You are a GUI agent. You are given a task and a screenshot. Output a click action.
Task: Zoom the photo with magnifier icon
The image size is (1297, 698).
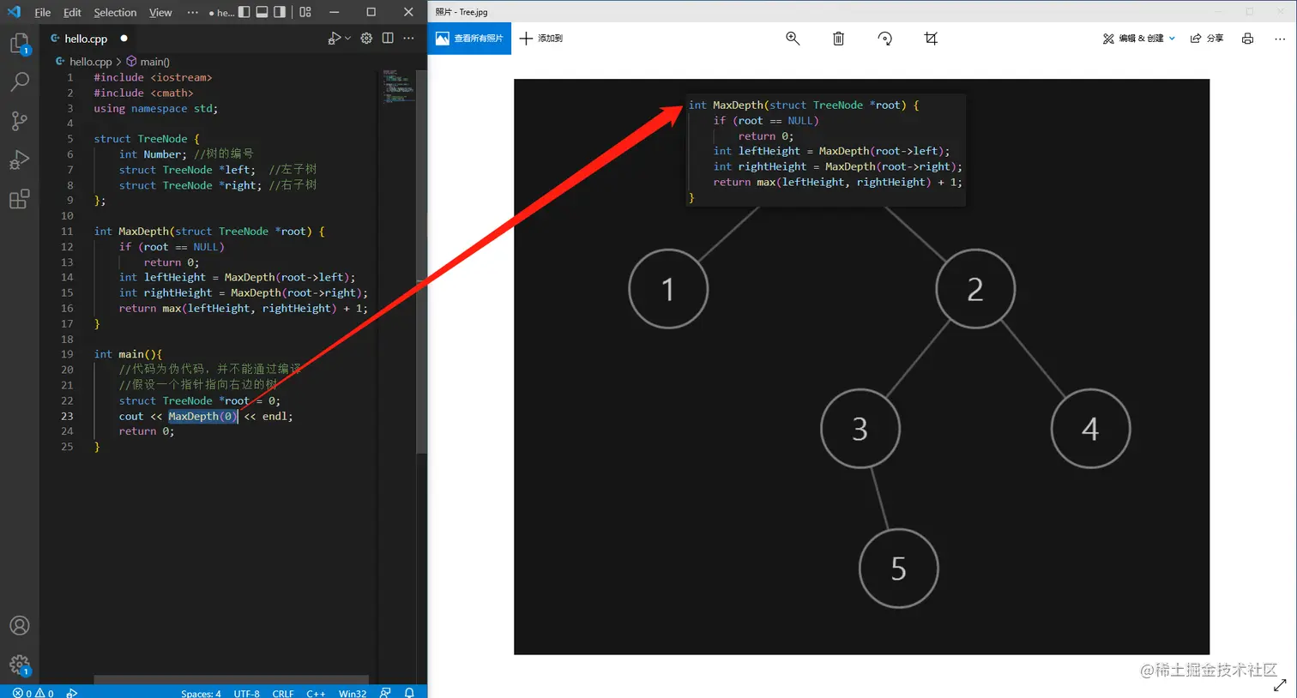[793, 39]
